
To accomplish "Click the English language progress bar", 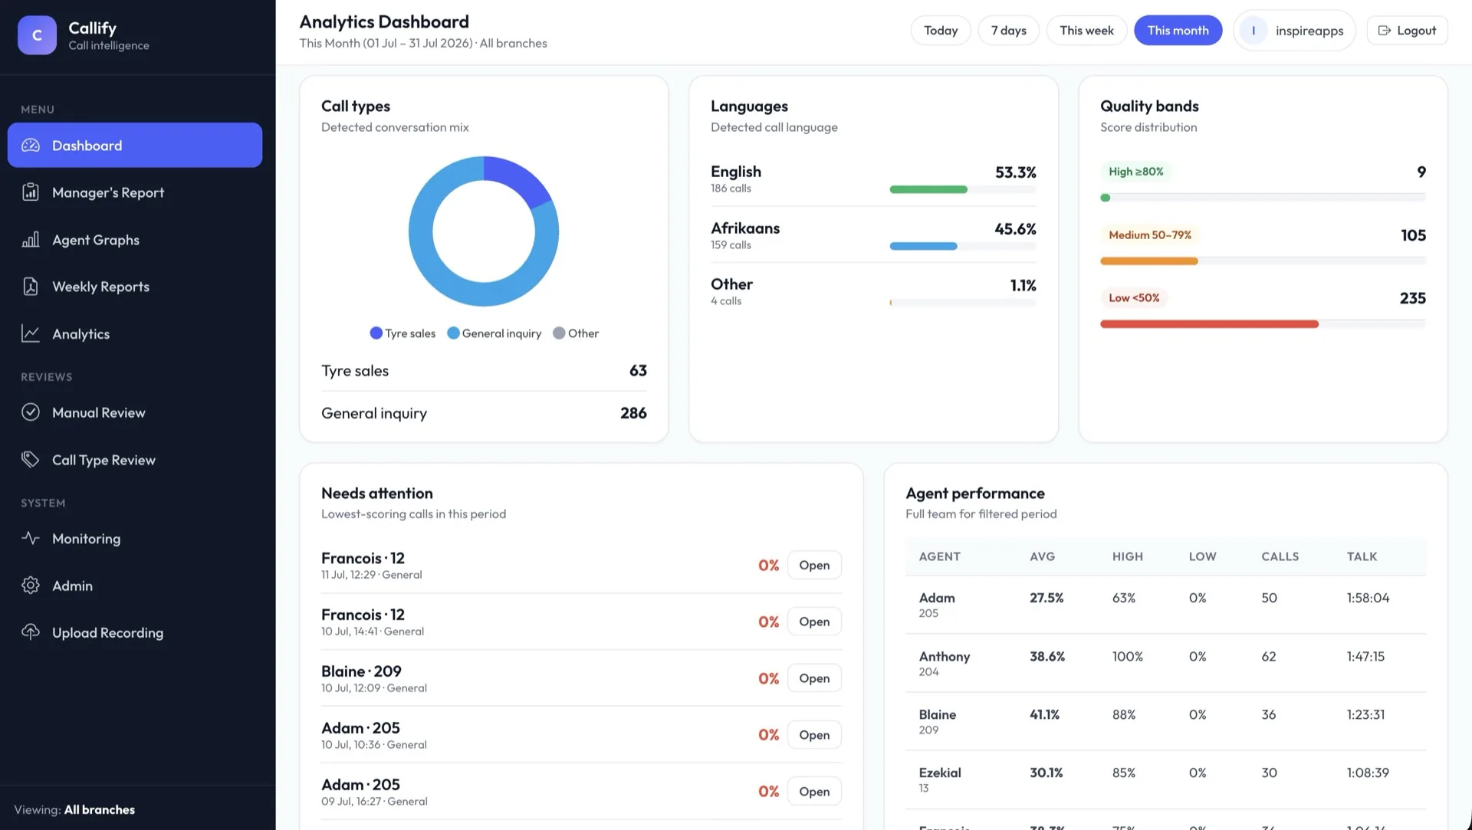I will [x=963, y=189].
